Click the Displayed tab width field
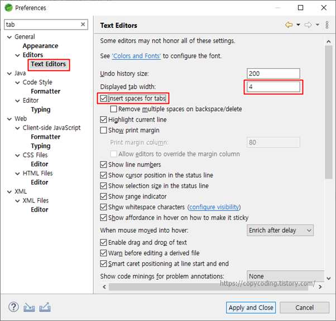Screen dimensions: 336x321 [x=273, y=87]
